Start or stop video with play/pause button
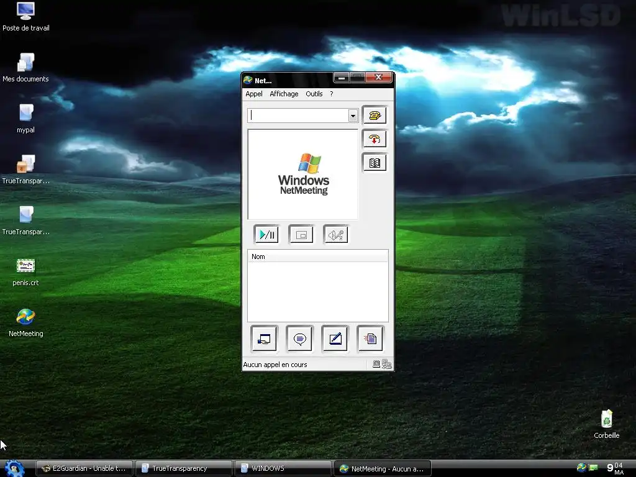The height and width of the screenshot is (477, 636). pyautogui.click(x=266, y=234)
